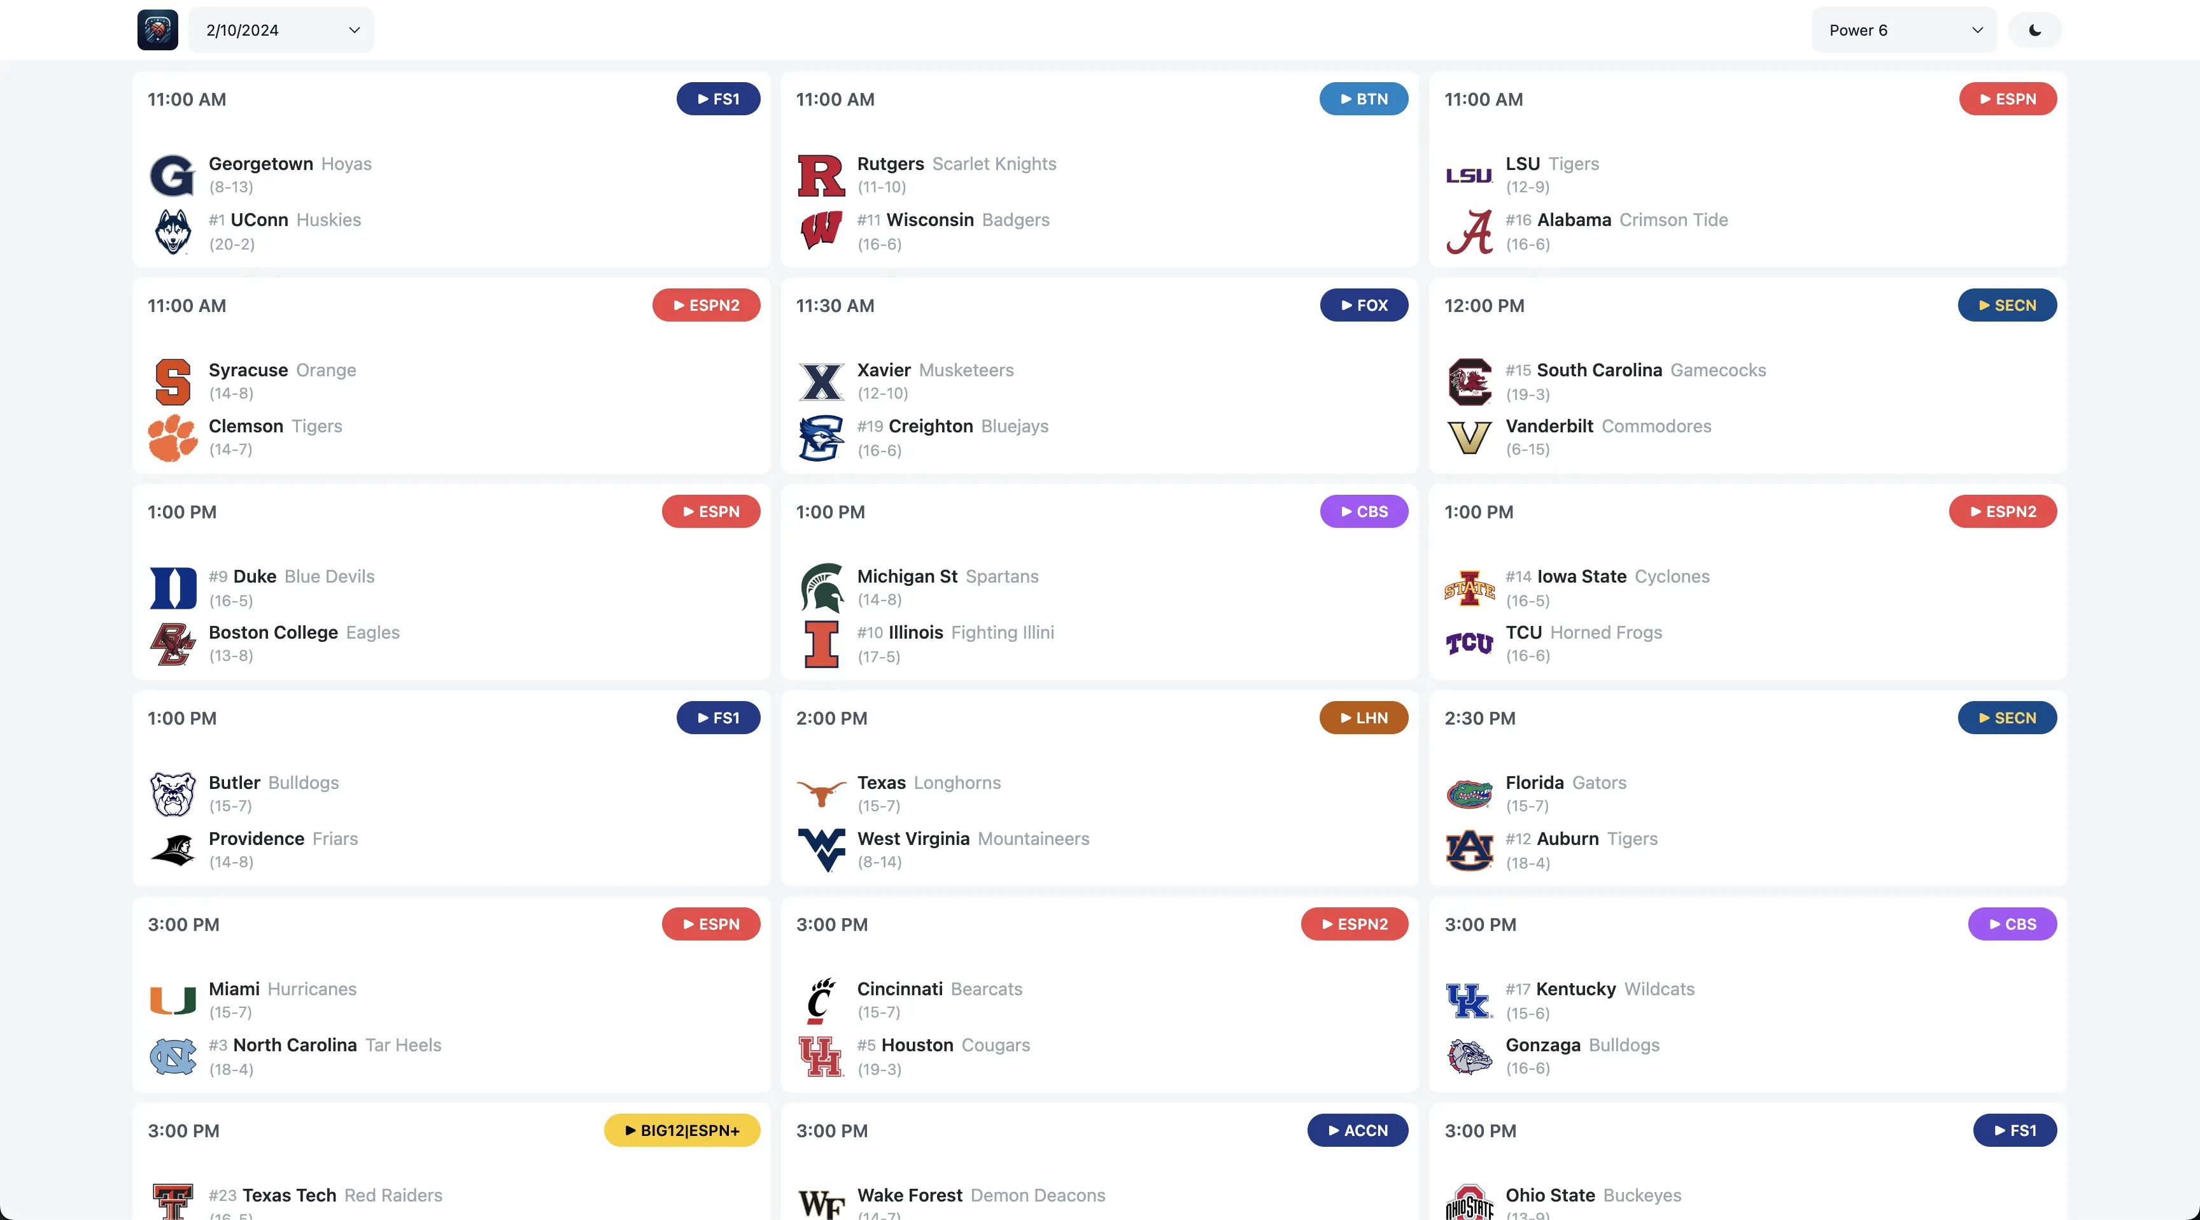Click the ESPN badge on LSU game

pos(2008,98)
